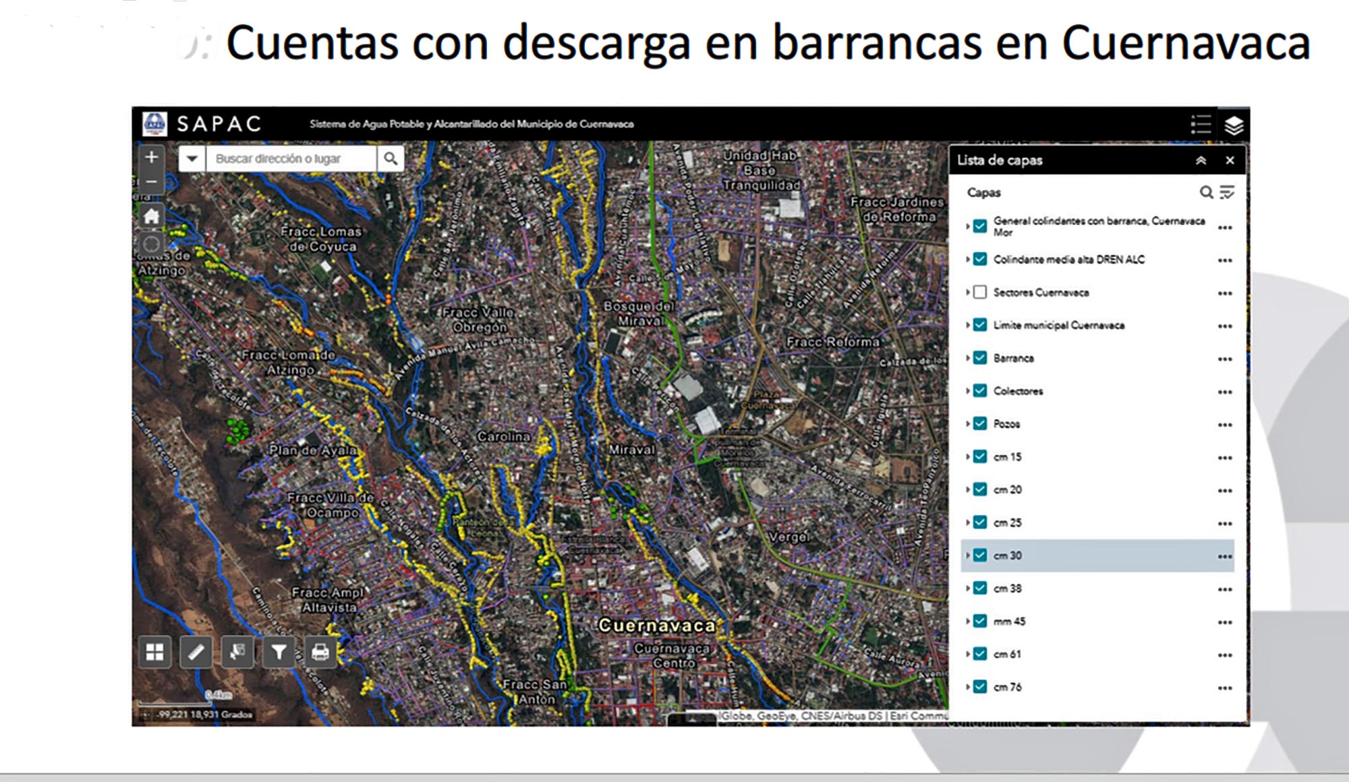
Task: Uncheck the mm 45 layer
Action: point(980,621)
